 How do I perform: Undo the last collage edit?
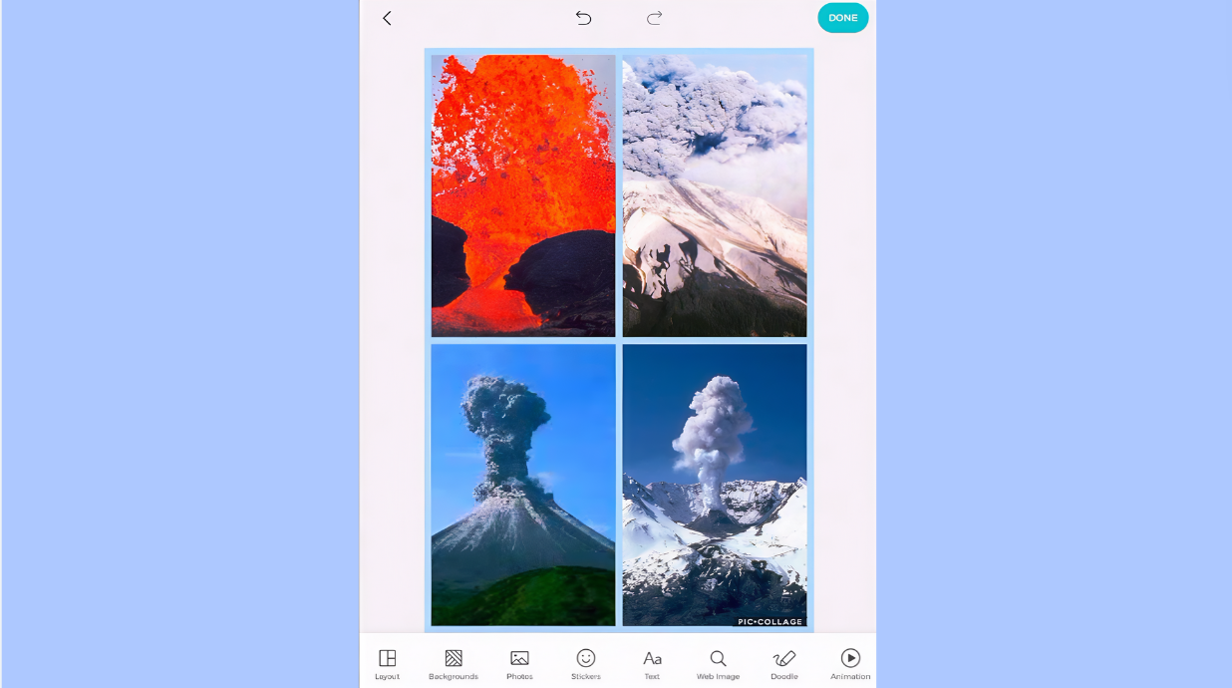(x=583, y=18)
